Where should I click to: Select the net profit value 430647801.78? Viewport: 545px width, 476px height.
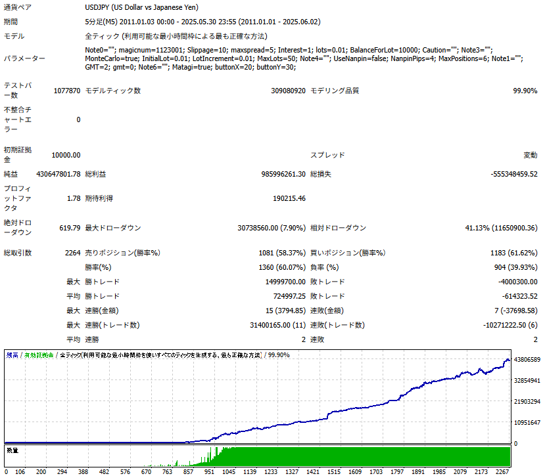point(59,174)
